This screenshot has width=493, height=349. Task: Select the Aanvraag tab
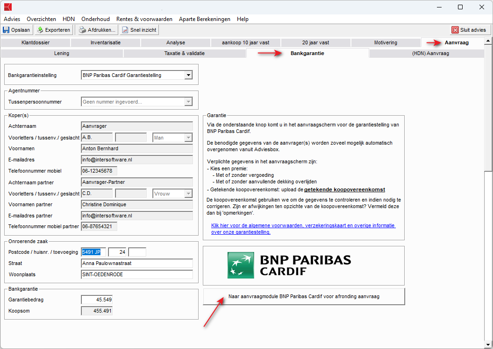(x=452, y=42)
